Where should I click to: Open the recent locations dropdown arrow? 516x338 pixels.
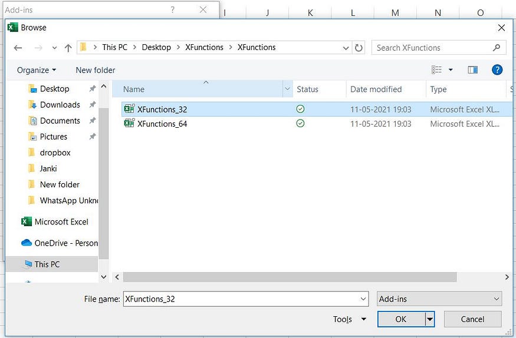(x=54, y=48)
